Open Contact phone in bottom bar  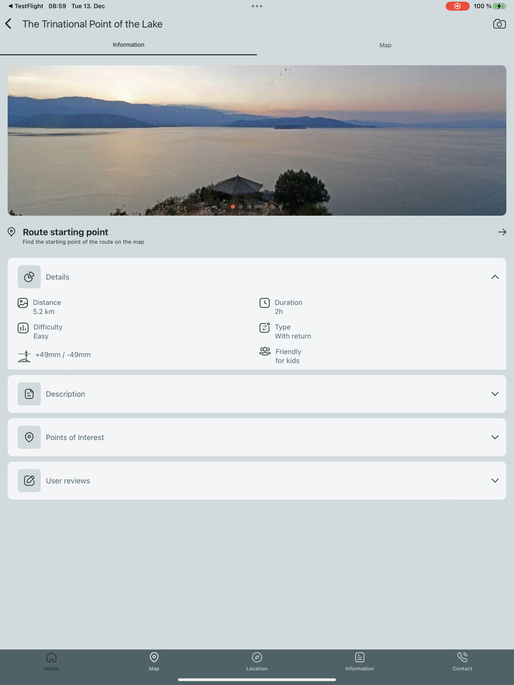pyautogui.click(x=462, y=661)
